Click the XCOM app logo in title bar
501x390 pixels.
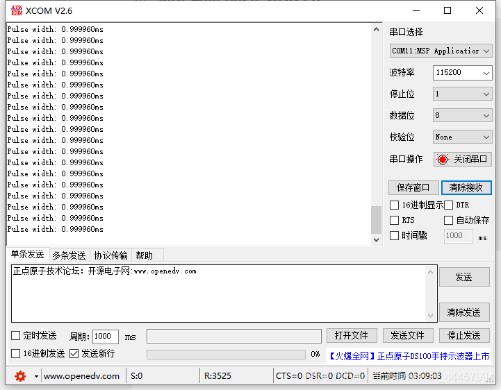click(x=16, y=10)
